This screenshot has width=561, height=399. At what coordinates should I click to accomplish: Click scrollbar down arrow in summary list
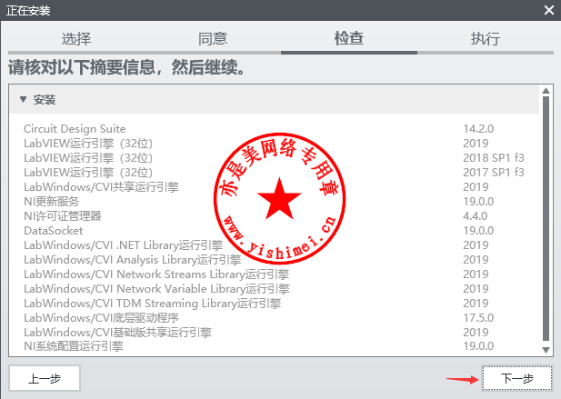point(546,349)
